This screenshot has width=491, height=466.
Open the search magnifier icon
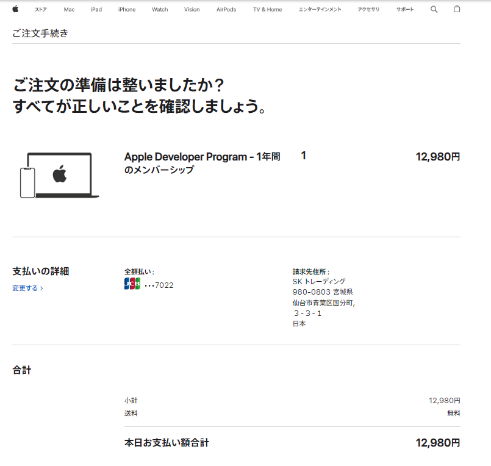(x=434, y=9)
